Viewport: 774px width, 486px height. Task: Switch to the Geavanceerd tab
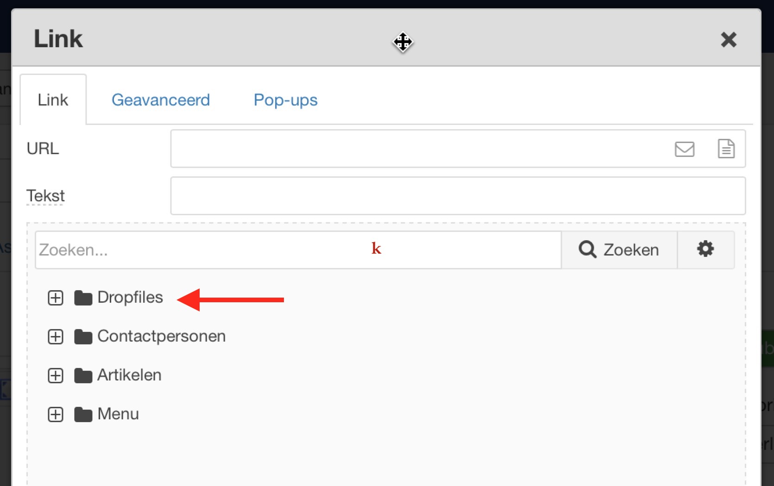pyautogui.click(x=161, y=100)
